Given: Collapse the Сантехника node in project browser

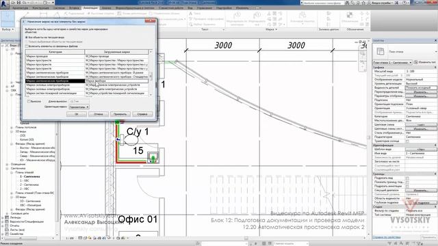Looking at the screenshot, I should coord(7,169).
